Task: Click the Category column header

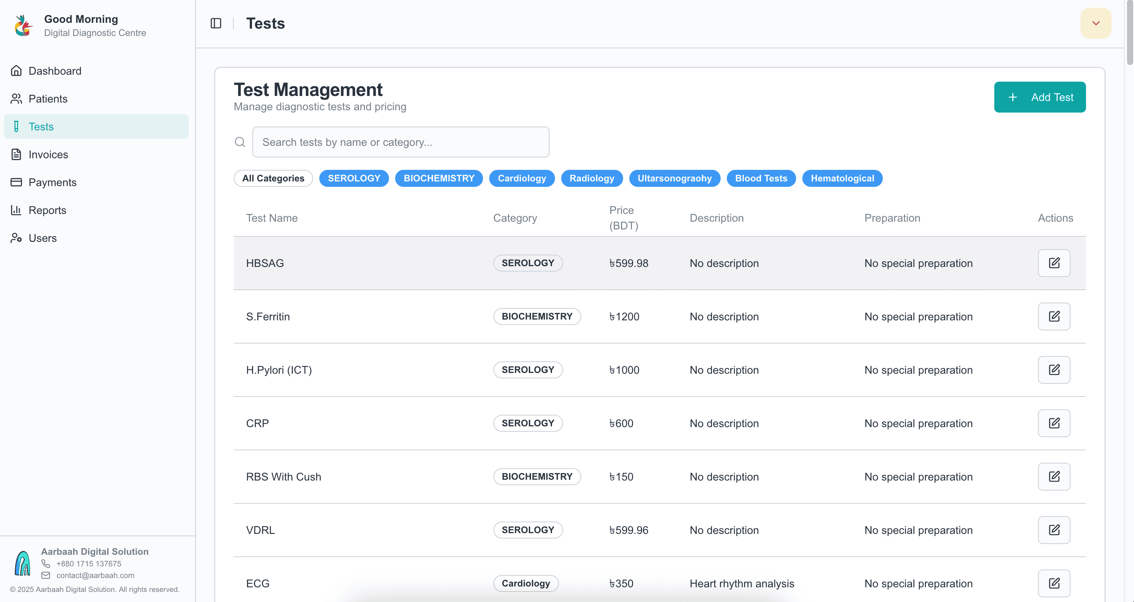Action: (x=515, y=218)
